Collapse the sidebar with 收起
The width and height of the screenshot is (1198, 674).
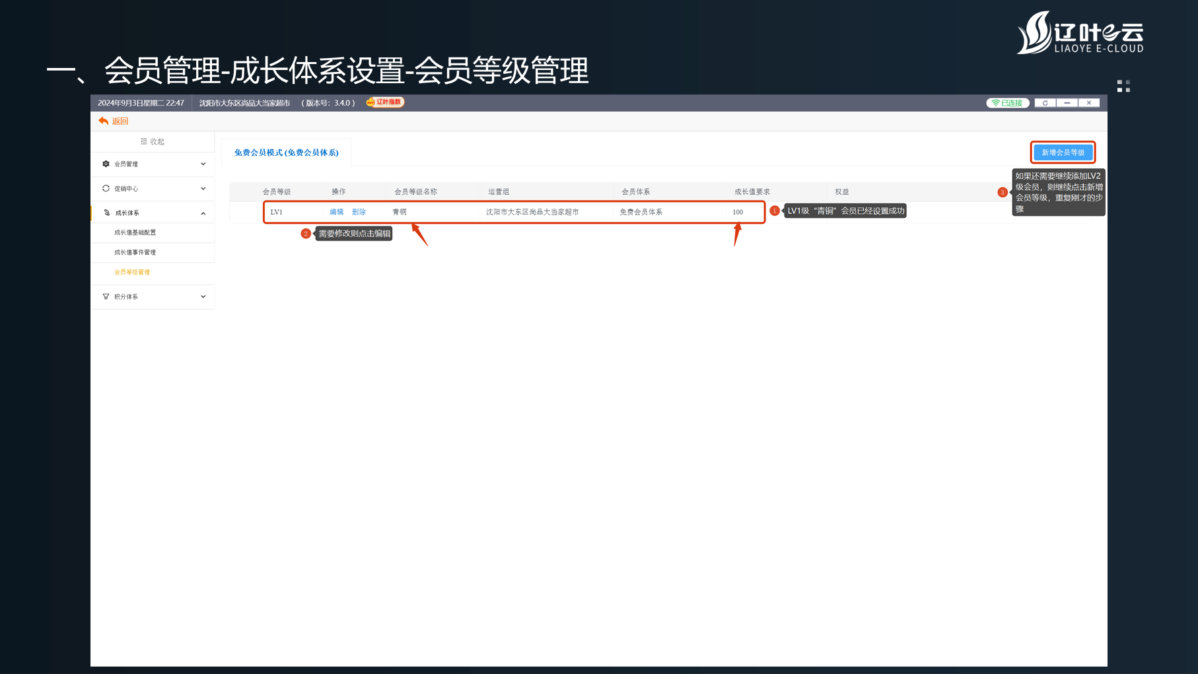(x=153, y=141)
